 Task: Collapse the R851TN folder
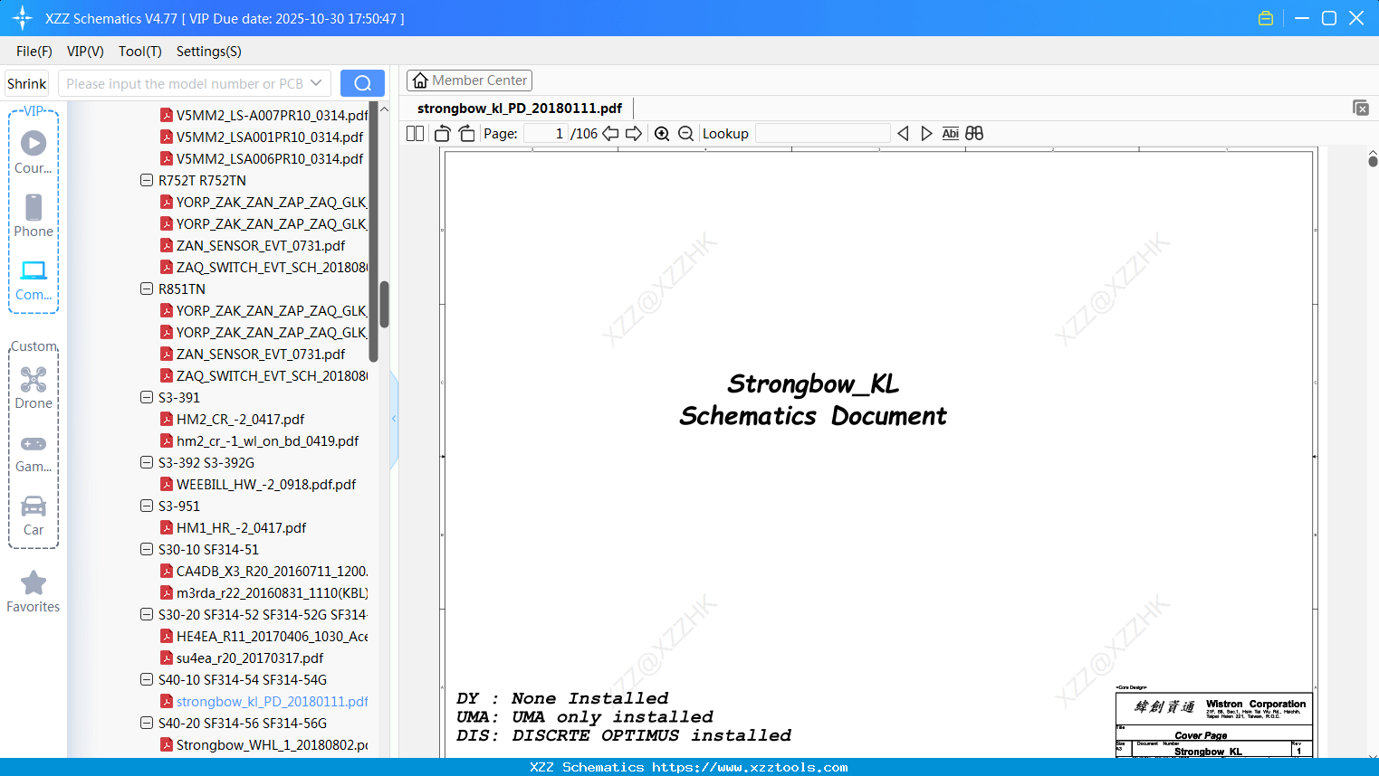coord(147,289)
